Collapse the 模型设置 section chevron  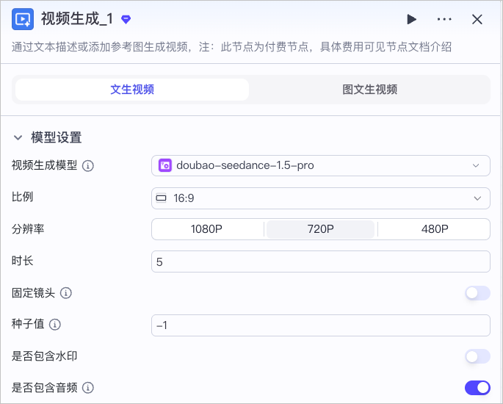click(x=18, y=137)
